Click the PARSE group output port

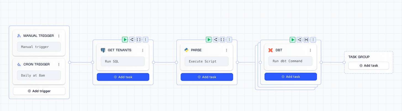pos(237,62)
